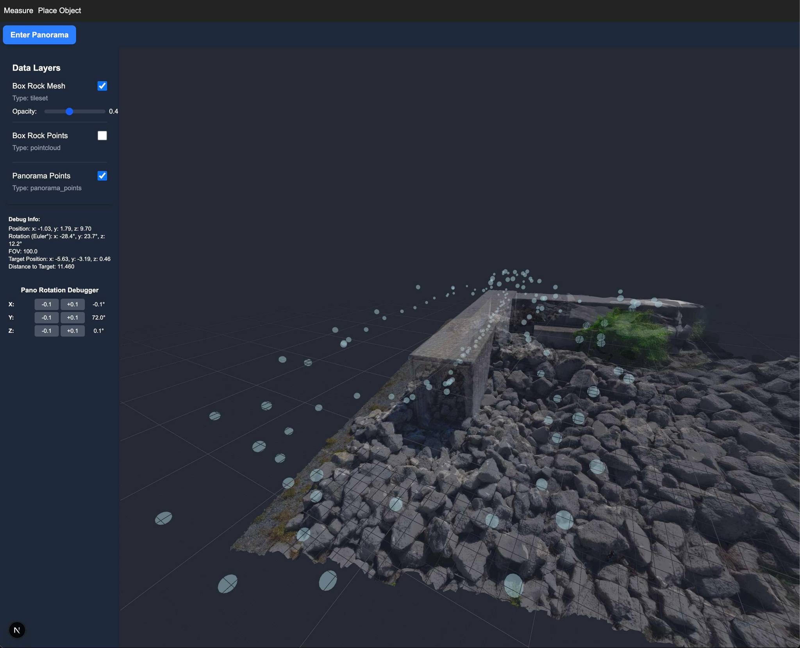Disable the Panorama Points layer checkbox

[102, 176]
